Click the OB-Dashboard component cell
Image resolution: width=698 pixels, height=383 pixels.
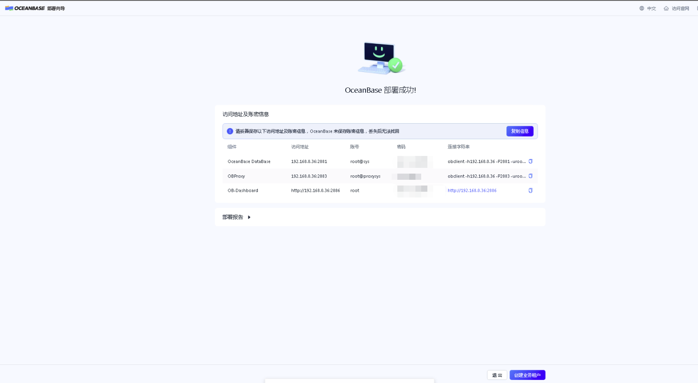[x=243, y=191]
